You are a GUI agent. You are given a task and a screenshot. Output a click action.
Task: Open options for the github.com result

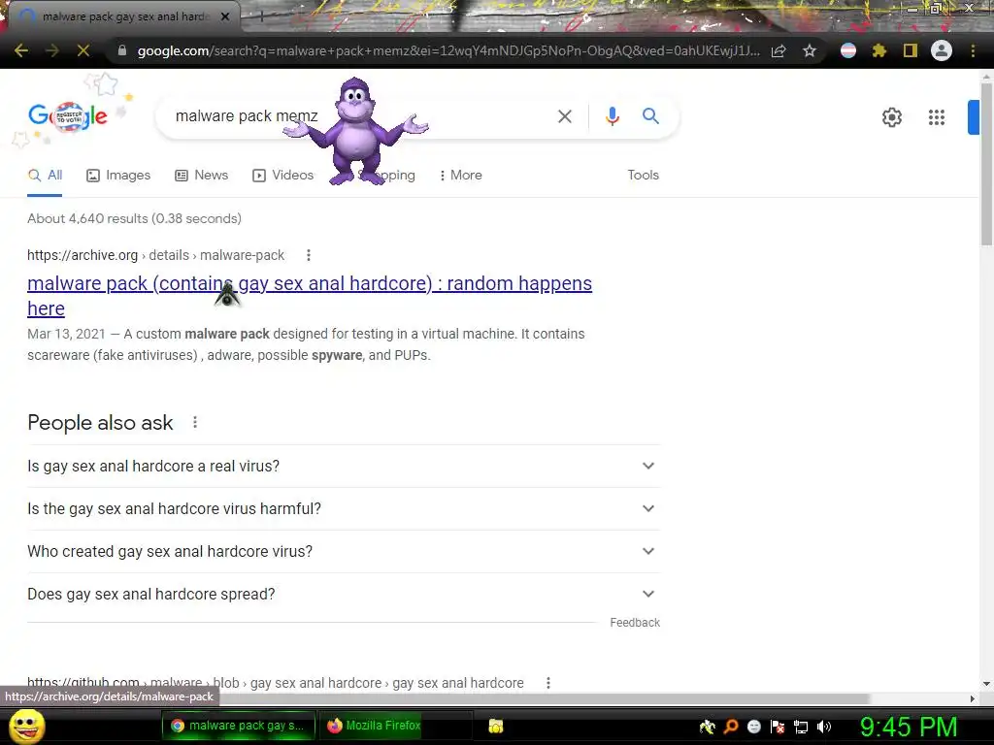pos(548,683)
